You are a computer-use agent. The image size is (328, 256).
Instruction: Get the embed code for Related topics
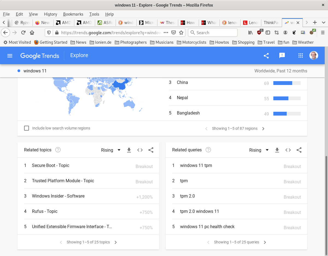coord(140,150)
